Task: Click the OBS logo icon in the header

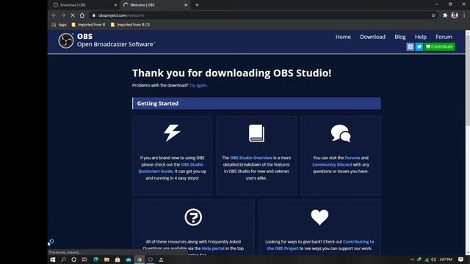Action: pyautogui.click(x=66, y=41)
